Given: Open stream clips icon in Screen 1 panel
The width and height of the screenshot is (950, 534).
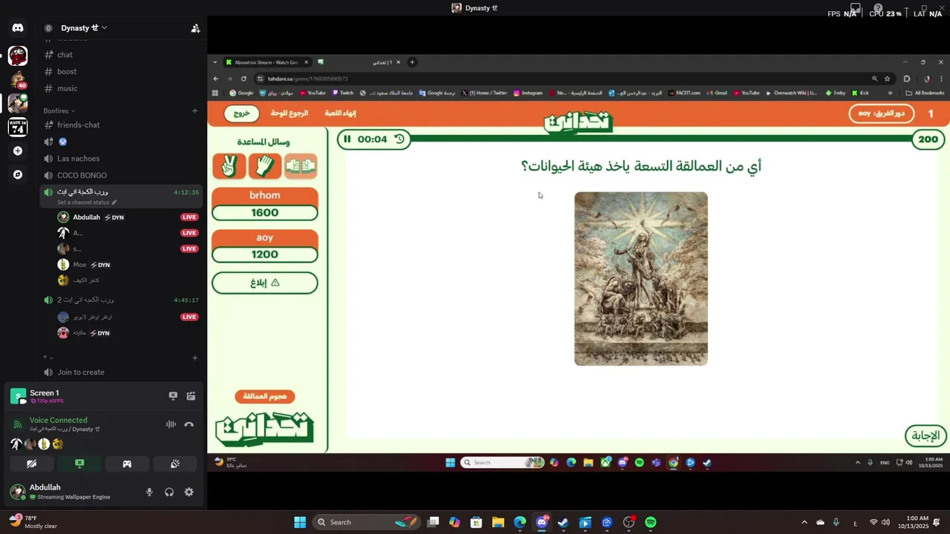Looking at the screenshot, I should (x=191, y=396).
